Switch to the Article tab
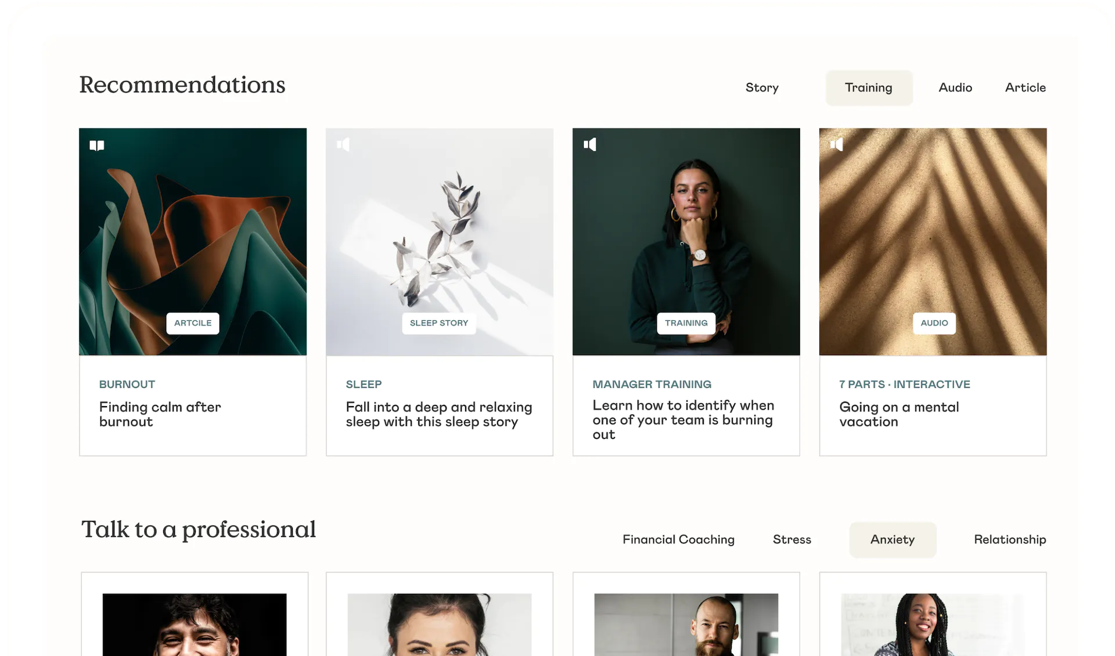This screenshot has height=656, width=1115. pos(1025,88)
